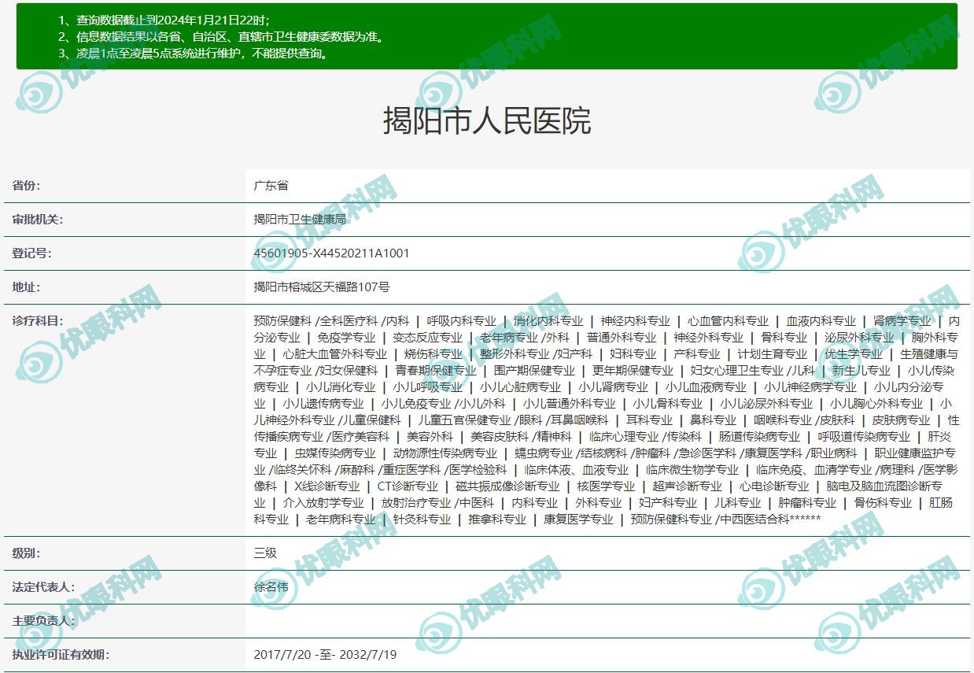
Task: Click the 中西医结合科 entry ending the list
Action: [x=769, y=520]
